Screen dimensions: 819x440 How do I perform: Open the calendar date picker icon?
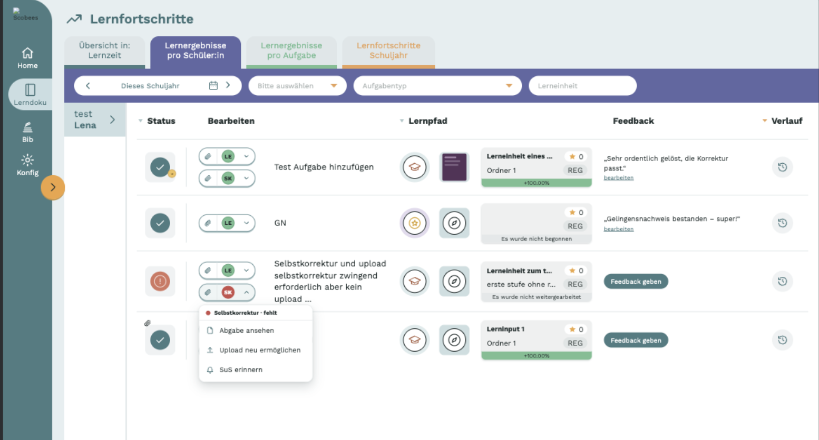point(213,85)
